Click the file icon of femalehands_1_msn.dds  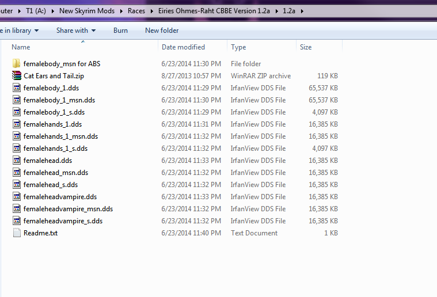(x=17, y=136)
